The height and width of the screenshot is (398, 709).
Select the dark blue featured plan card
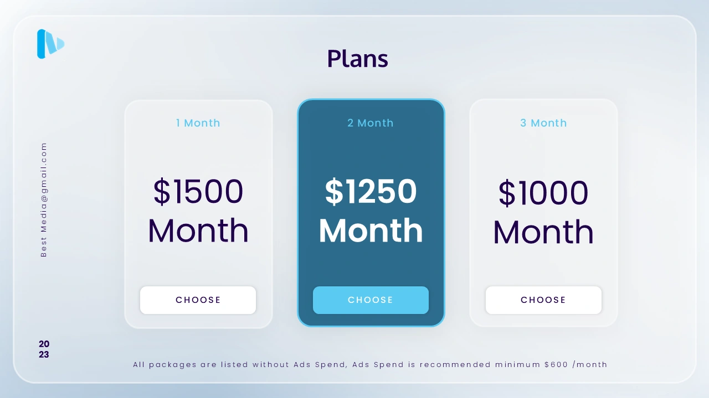tap(371, 213)
